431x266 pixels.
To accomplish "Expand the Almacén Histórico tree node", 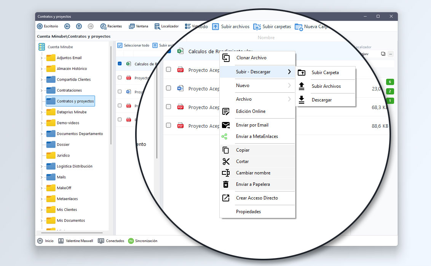I will pyautogui.click(x=42, y=69).
